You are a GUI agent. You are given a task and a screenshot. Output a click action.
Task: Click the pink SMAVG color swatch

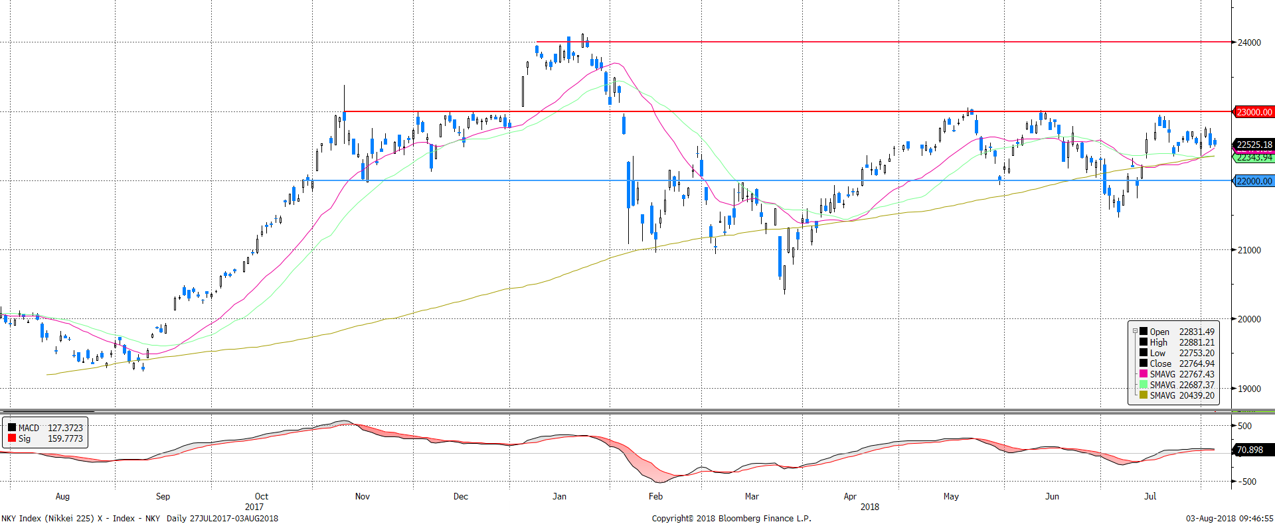point(1144,374)
